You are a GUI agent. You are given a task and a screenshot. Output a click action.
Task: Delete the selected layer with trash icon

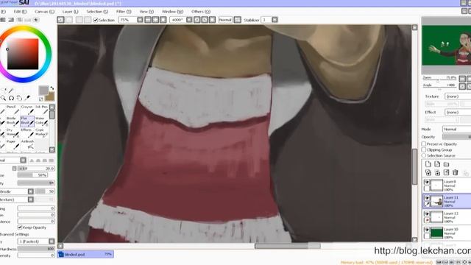pyautogui.click(x=456, y=172)
